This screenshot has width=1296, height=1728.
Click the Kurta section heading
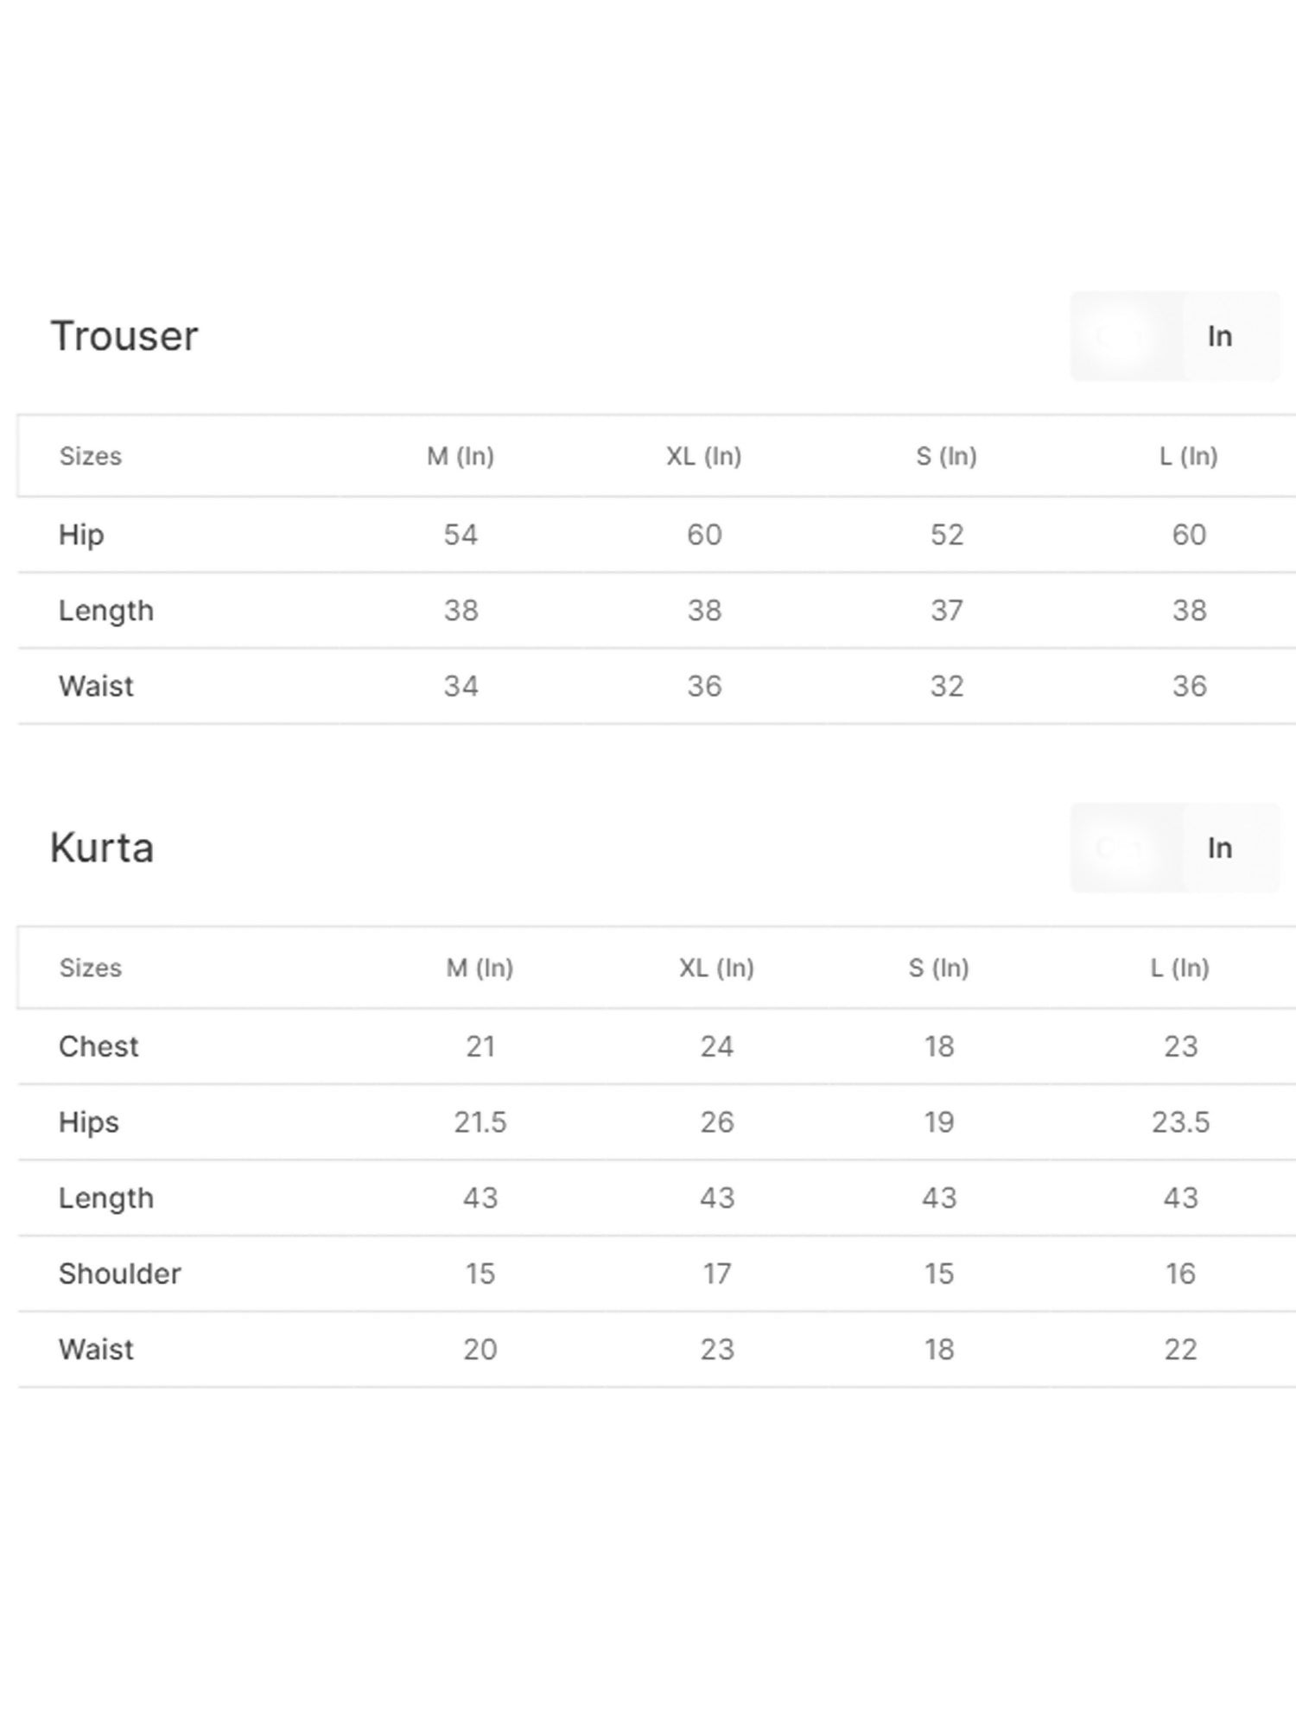tap(102, 848)
